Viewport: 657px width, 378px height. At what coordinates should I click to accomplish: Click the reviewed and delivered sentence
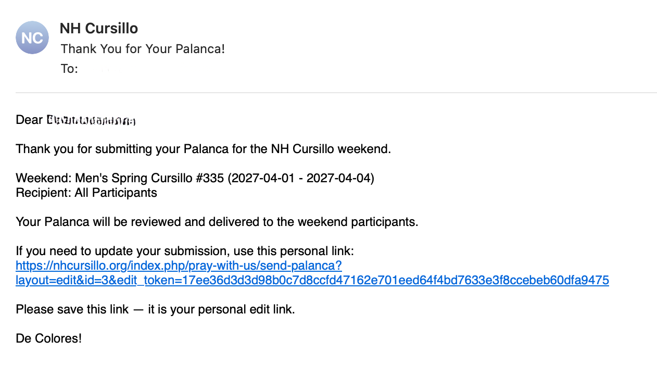217,222
